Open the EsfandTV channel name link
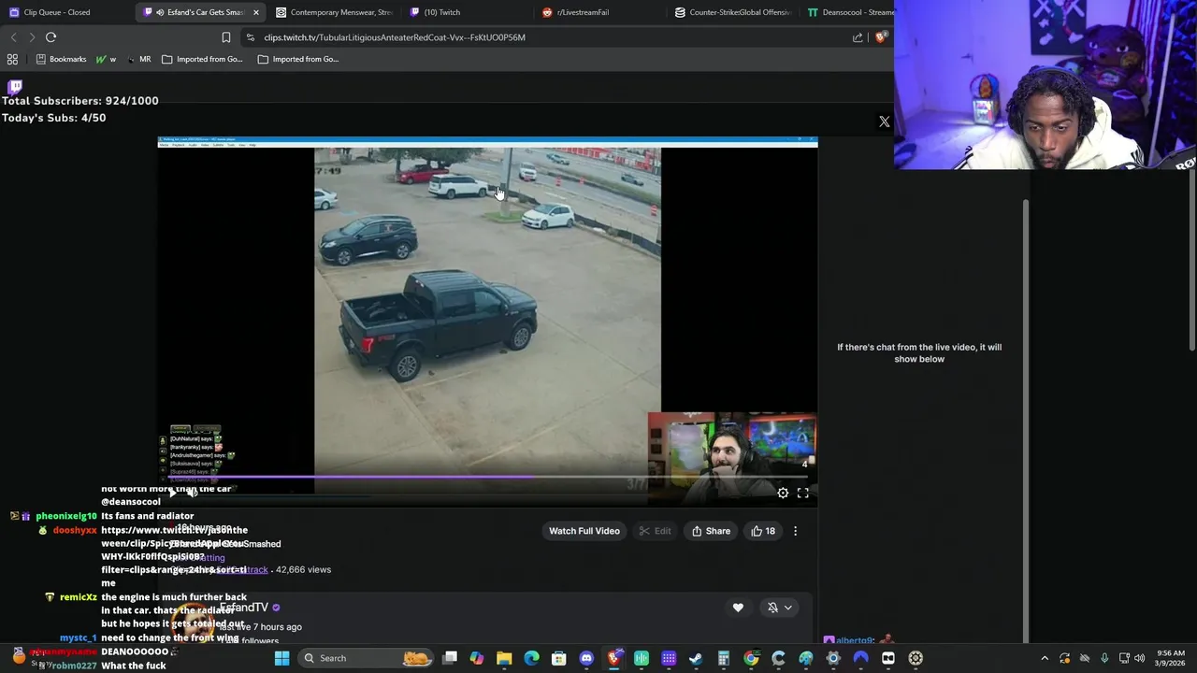Image resolution: width=1197 pixels, height=673 pixels. coord(245,608)
